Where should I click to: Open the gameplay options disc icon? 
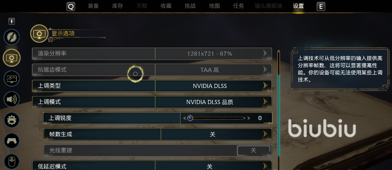11,37
